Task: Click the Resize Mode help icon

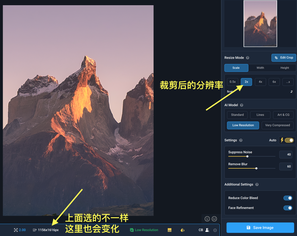Action: tap(248, 58)
